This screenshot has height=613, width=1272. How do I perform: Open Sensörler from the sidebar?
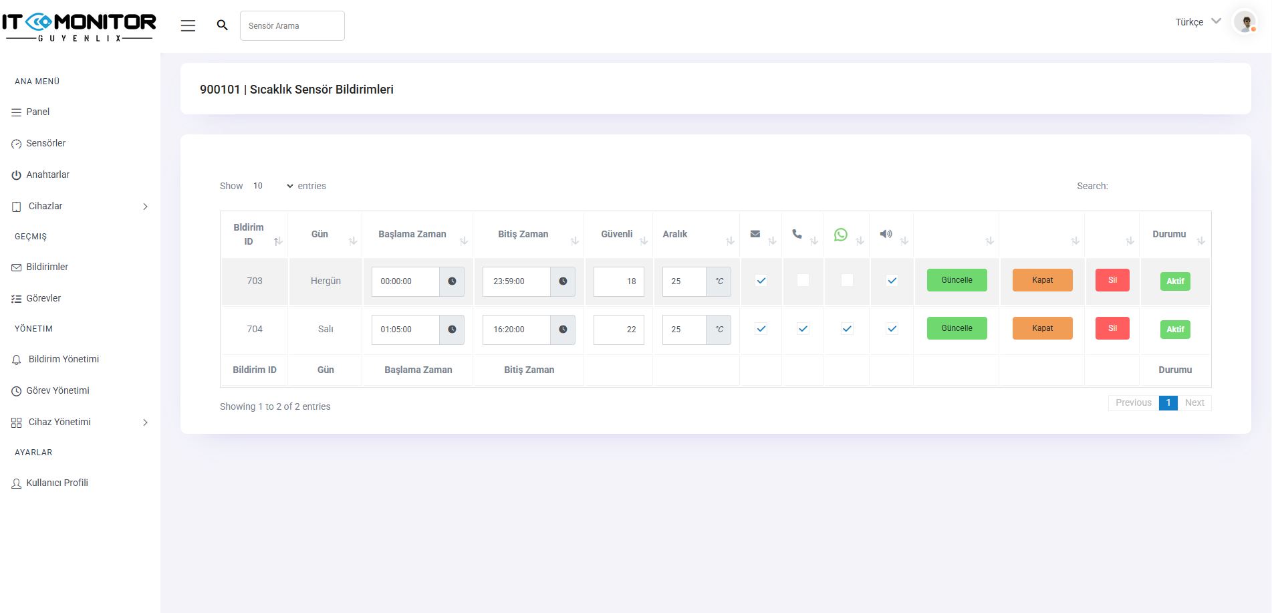click(x=45, y=143)
